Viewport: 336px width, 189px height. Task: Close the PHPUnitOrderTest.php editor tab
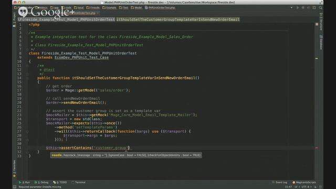click(x=98, y=13)
